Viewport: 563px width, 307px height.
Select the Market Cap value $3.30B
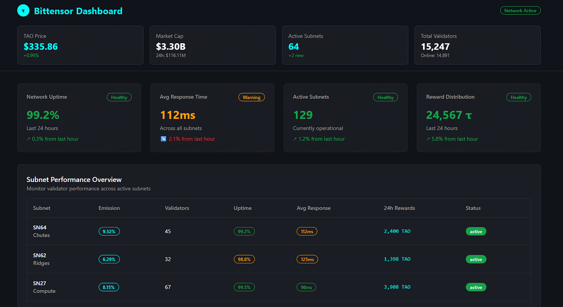coord(171,47)
